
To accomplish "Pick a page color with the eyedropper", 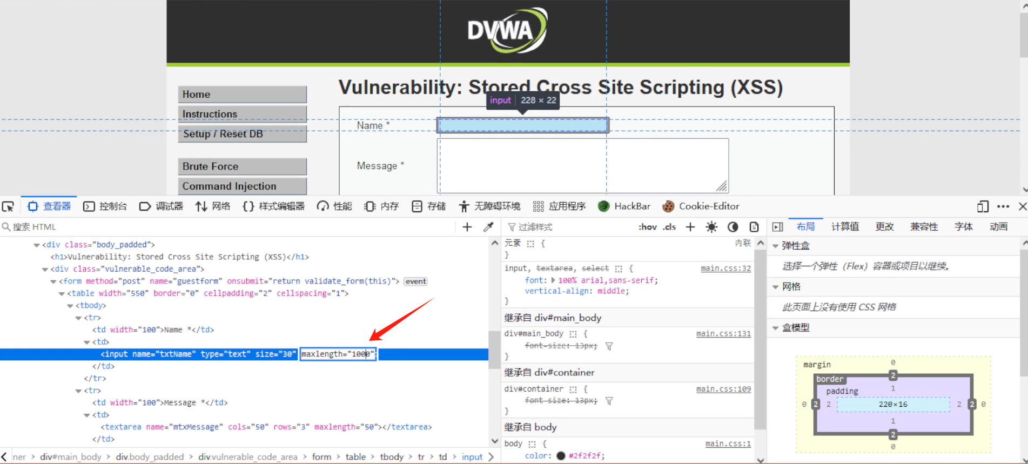I will [x=488, y=227].
